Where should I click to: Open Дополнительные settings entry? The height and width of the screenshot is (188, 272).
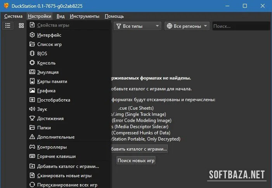point(69,137)
